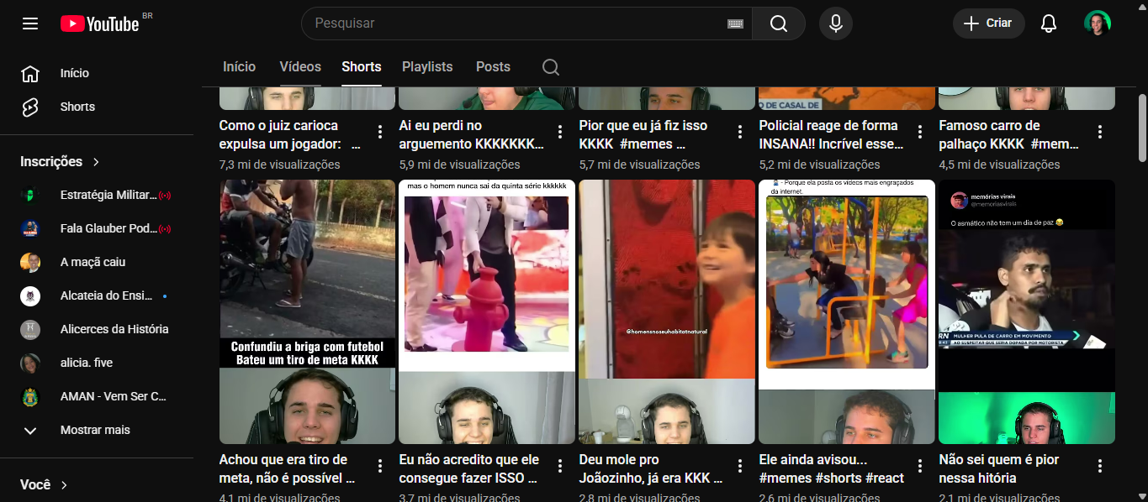The image size is (1148, 502).
Task: Click the page vertical scrollbar
Action: 1141,126
